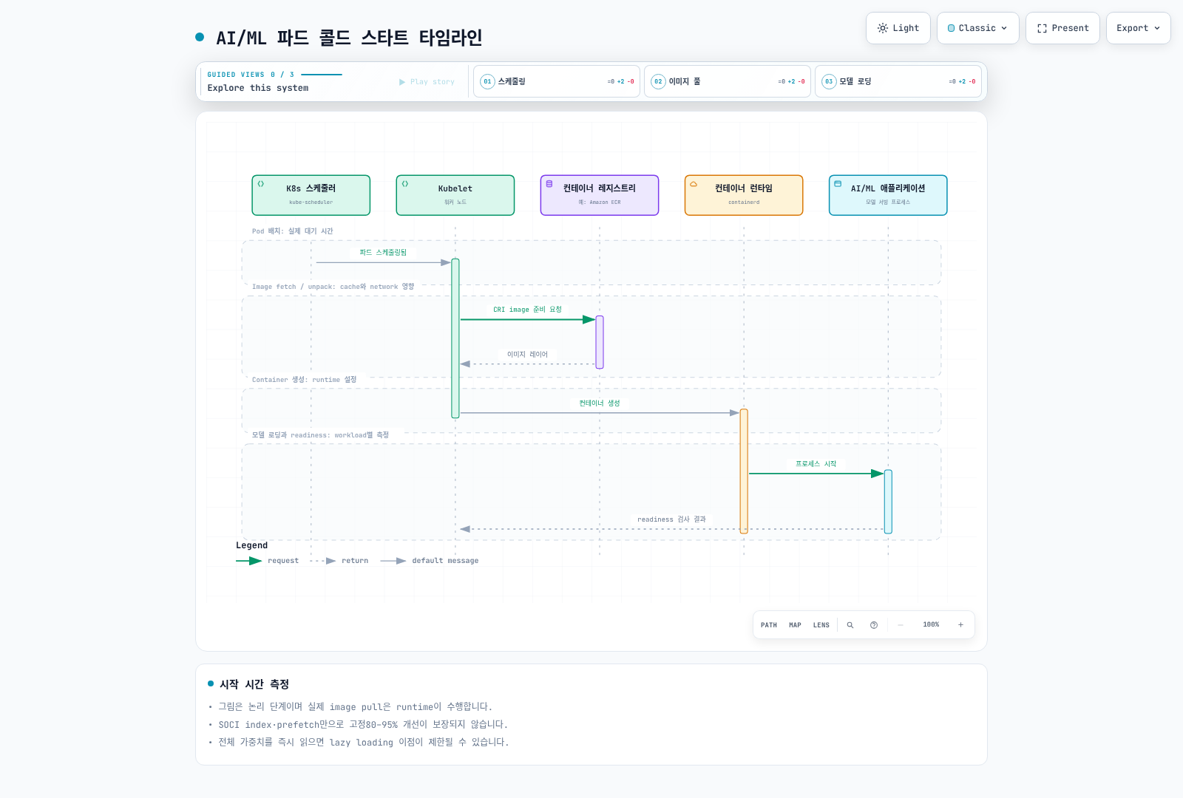Click the 'Pod 배치: 실제 대기 시간' section label

293,231
